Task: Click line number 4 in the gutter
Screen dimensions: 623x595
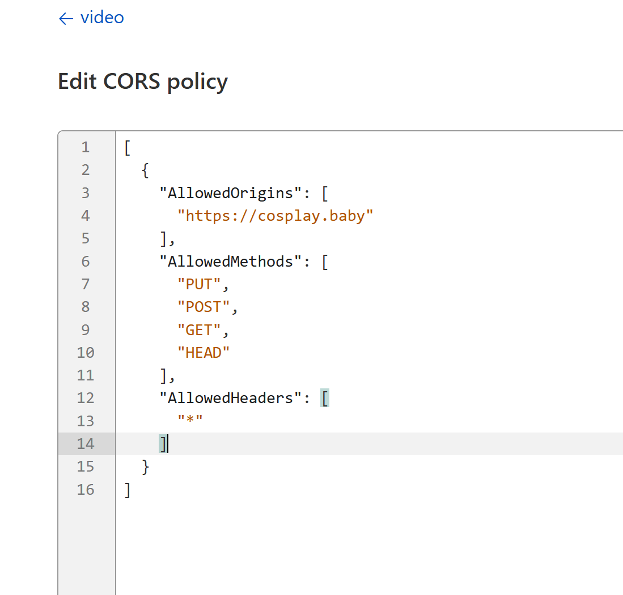Action: (x=85, y=216)
